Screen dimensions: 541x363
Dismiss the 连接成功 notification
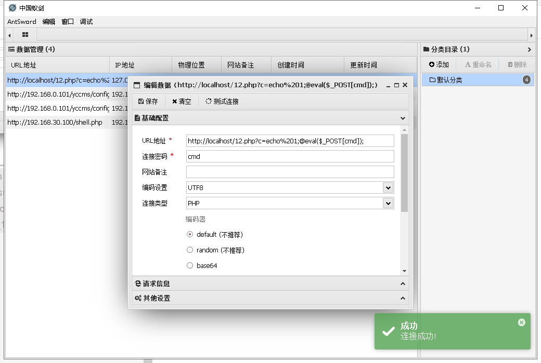[522, 322]
